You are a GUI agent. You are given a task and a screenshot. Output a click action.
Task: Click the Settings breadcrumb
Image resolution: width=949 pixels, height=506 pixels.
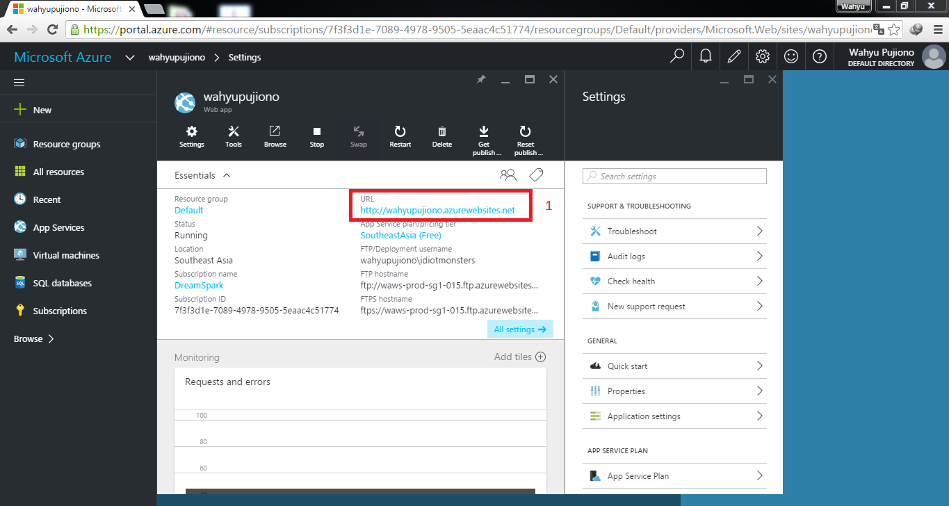point(245,58)
